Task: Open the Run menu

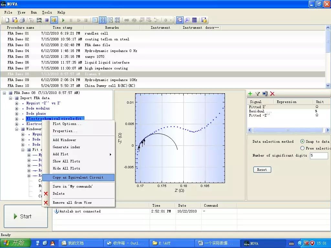Action: click(34, 13)
